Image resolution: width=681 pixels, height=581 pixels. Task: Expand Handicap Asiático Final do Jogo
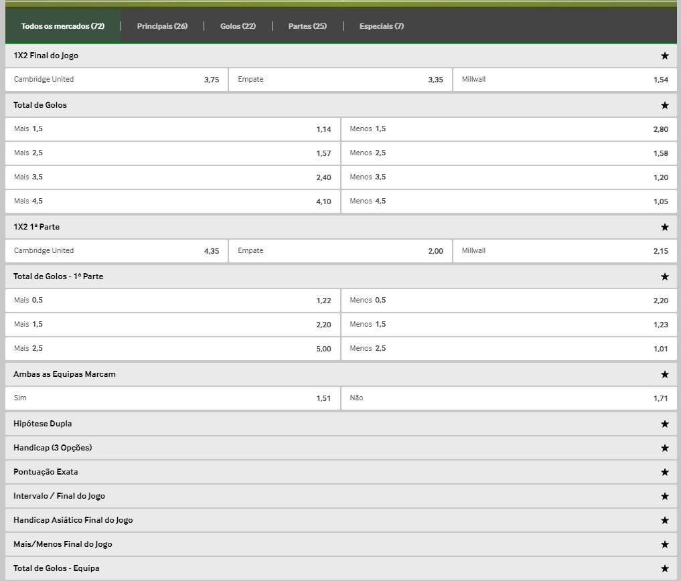click(341, 520)
